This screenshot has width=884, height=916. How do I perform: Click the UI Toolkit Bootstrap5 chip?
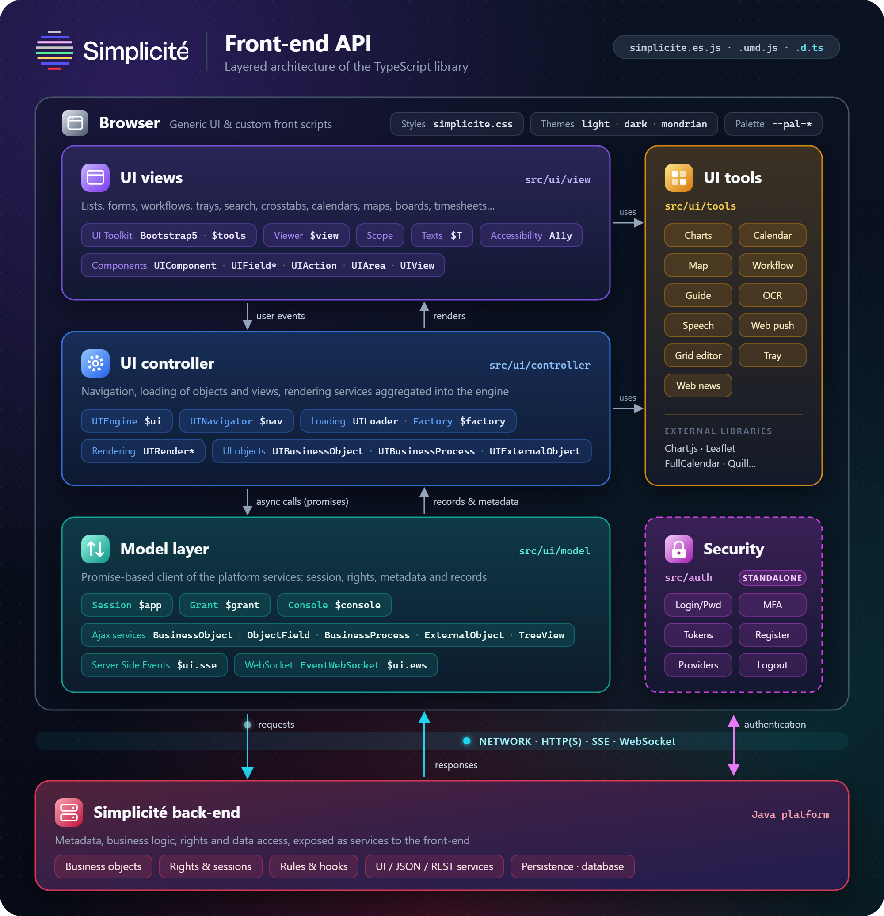[x=169, y=235]
